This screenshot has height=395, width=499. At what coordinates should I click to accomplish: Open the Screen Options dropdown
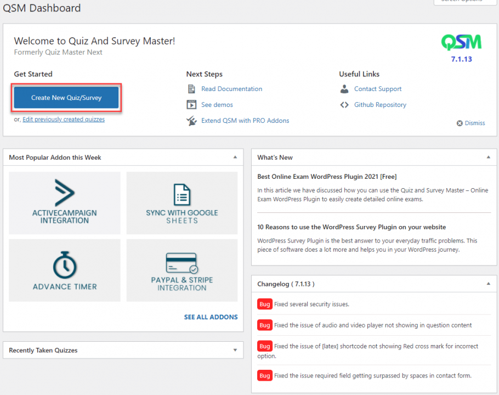coord(465,2)
